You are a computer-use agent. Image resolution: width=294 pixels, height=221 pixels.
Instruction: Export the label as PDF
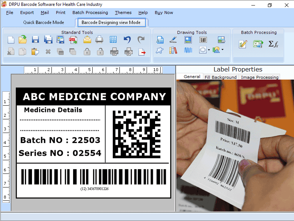(x=73, y=40)
